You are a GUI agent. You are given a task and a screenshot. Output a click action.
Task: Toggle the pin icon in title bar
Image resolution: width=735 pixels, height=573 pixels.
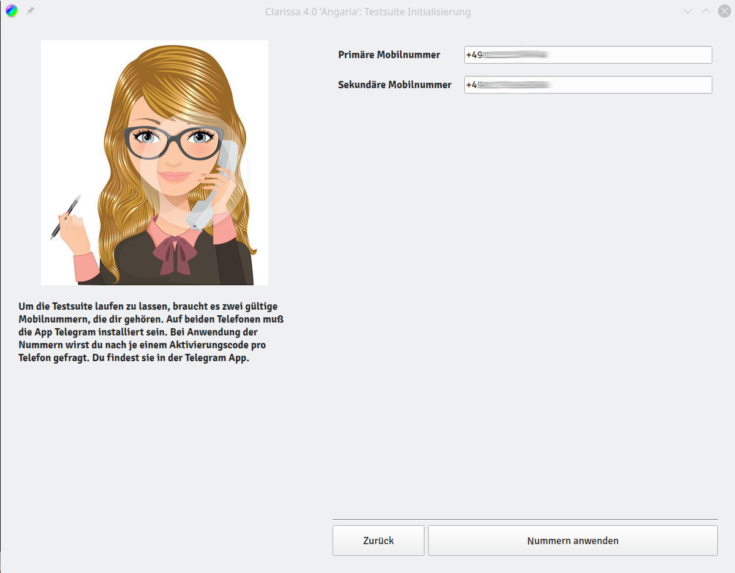pyautogui.click(x=30, y=11)
